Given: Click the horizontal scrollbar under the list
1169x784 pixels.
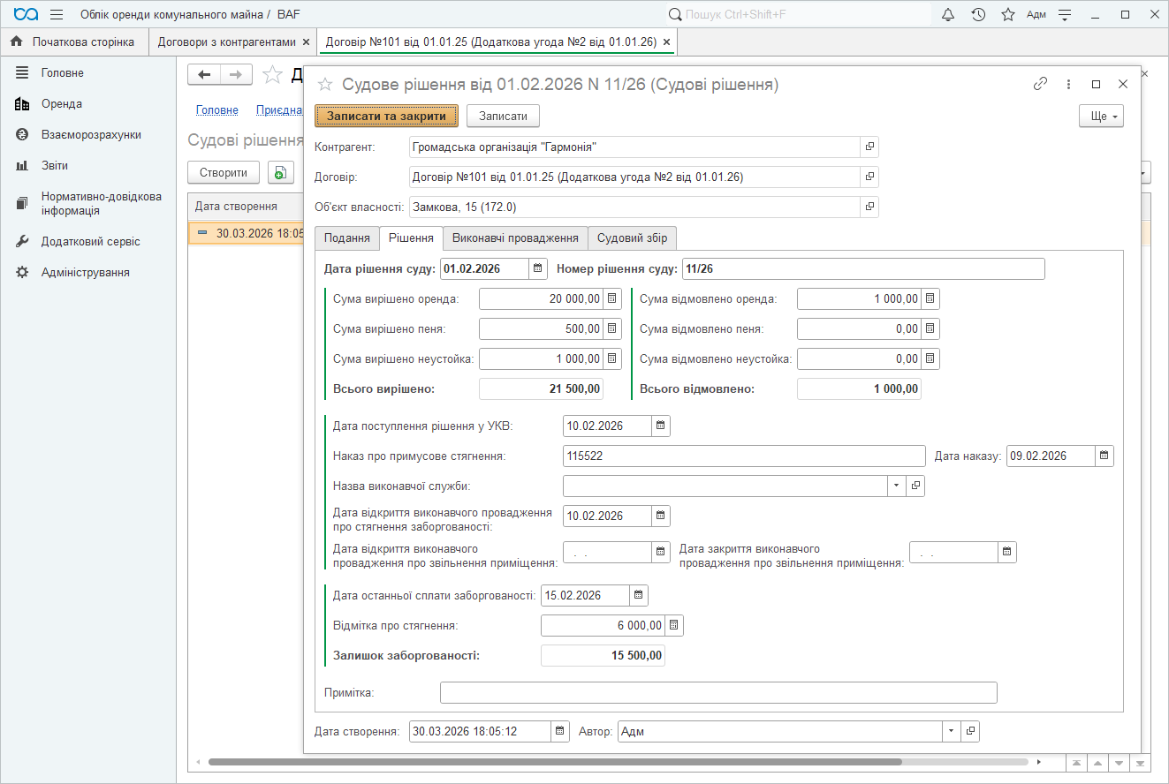Looking at the screenshot, I should [x=555, y=761].
